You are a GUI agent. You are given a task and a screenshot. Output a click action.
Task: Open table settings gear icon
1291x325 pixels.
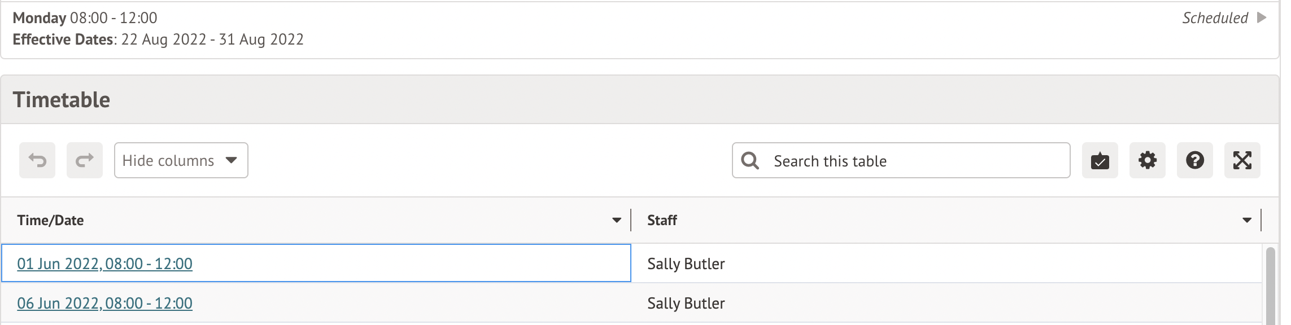[1147, 161]
